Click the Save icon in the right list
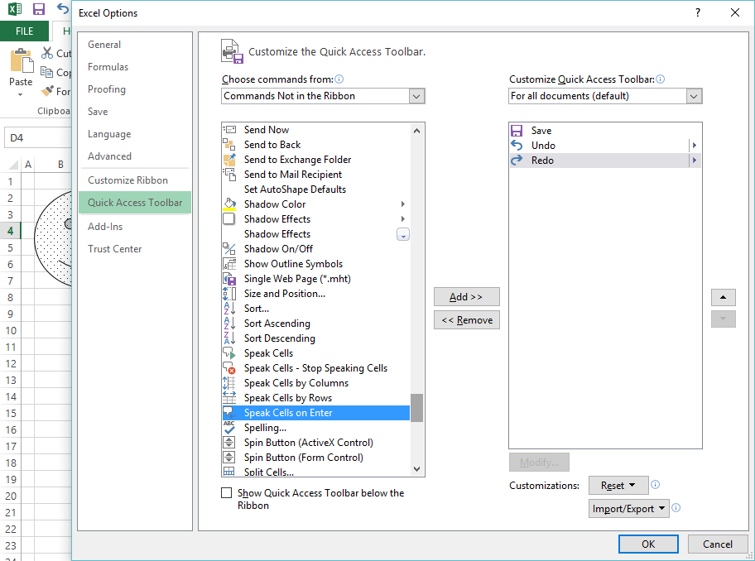The height and width of the screenshot is (561, 755). click(x=517, y=131)
